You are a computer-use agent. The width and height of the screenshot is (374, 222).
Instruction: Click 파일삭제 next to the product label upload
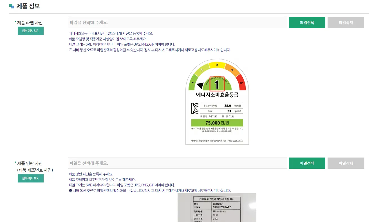[346, 22]
